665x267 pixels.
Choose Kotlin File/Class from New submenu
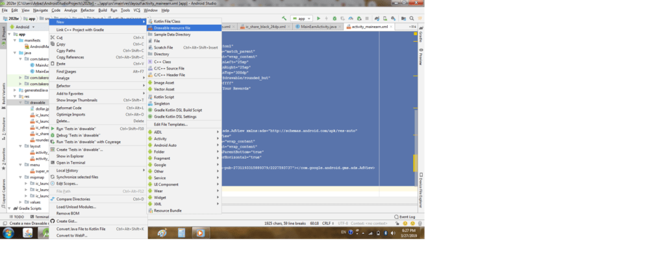coord(184,21)
